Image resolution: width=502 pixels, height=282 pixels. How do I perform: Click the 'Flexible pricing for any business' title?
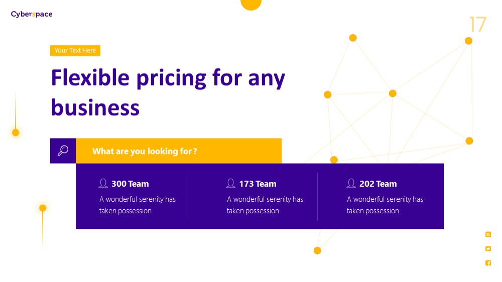tap(168, 92)
